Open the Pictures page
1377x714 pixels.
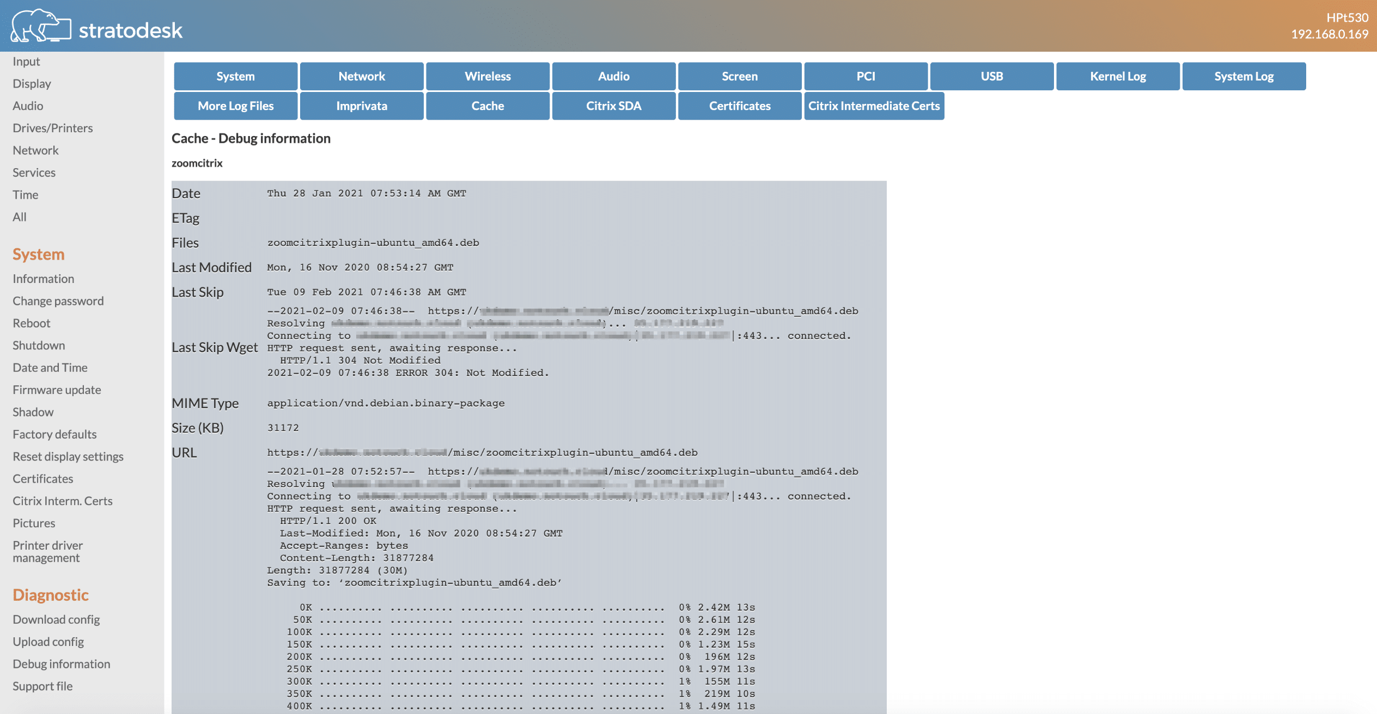click(34, 524)
